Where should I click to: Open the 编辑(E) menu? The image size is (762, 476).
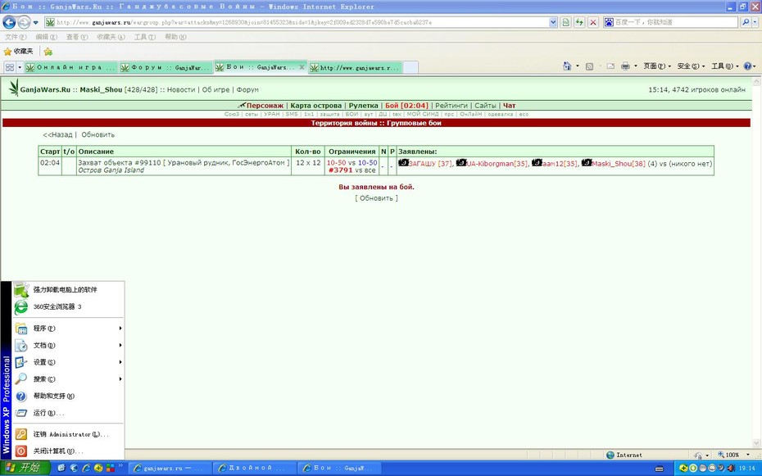pyautogui.click(x=46, y=37)
